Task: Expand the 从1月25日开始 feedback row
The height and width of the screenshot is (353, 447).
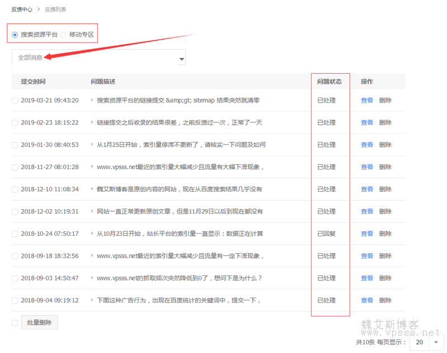Action: [92, 144]
